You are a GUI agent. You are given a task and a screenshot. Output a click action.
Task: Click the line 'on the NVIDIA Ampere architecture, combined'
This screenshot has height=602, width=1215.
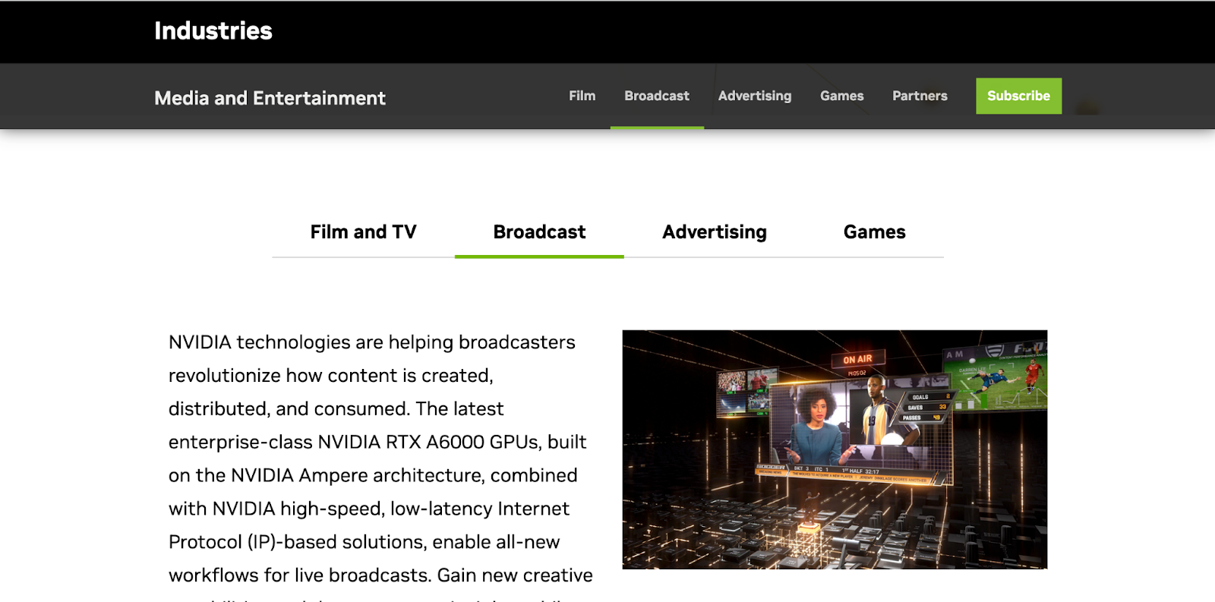(373, 475)
